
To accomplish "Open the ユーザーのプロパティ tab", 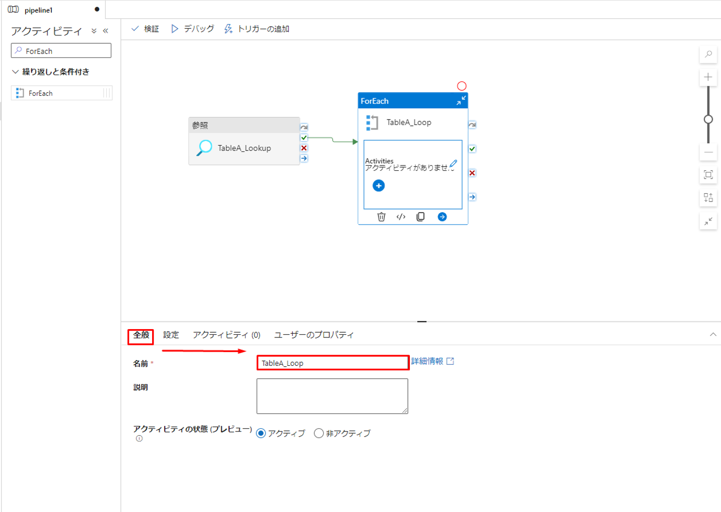I will pos(314,335).
